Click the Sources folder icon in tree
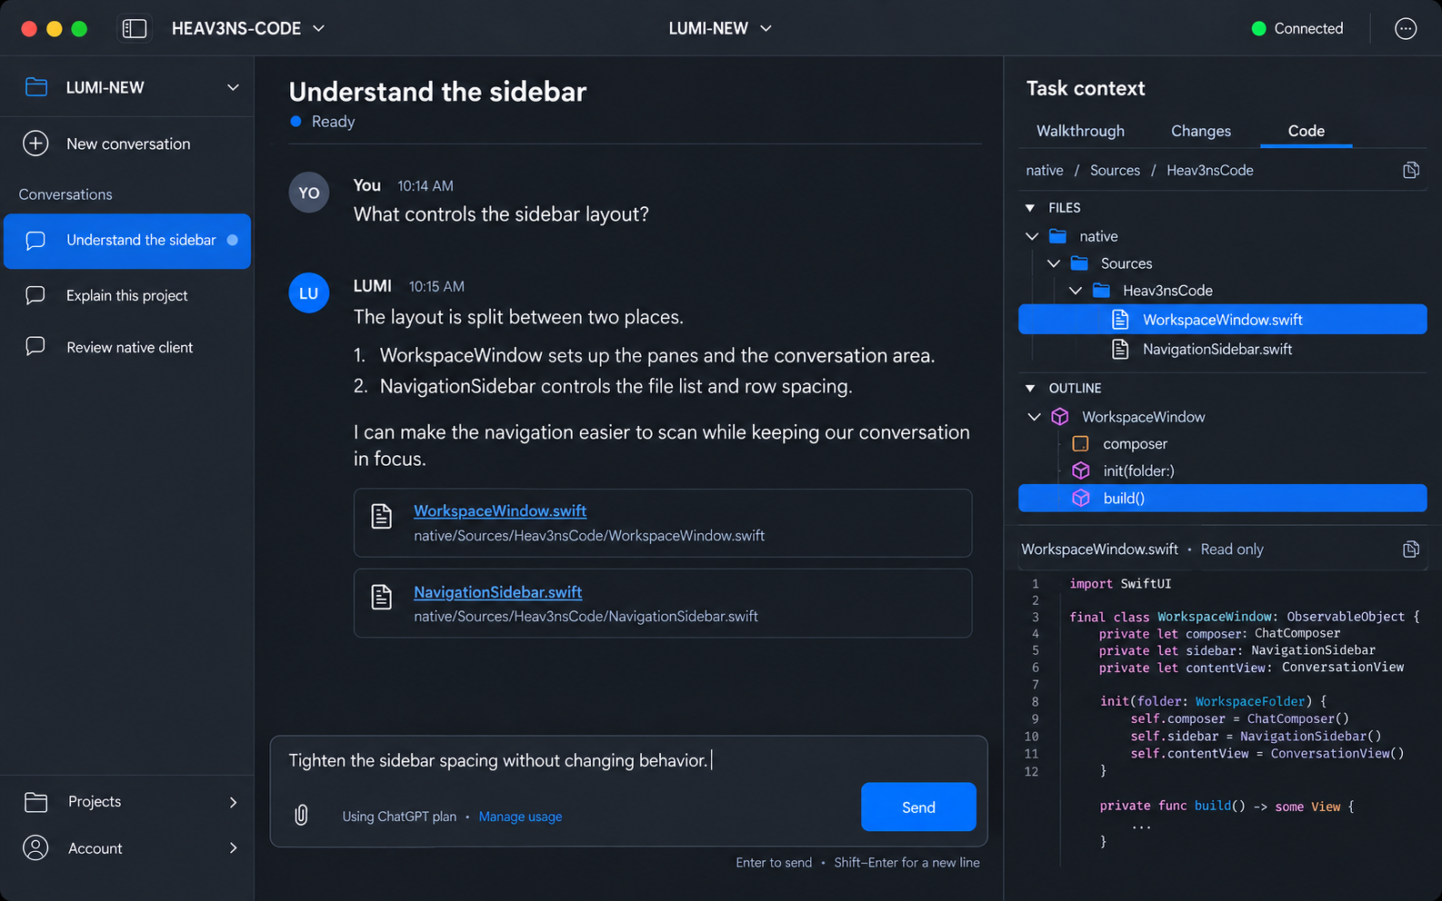The width and height of the screenshot is (1442, 901). click(x=1079, y=263)
